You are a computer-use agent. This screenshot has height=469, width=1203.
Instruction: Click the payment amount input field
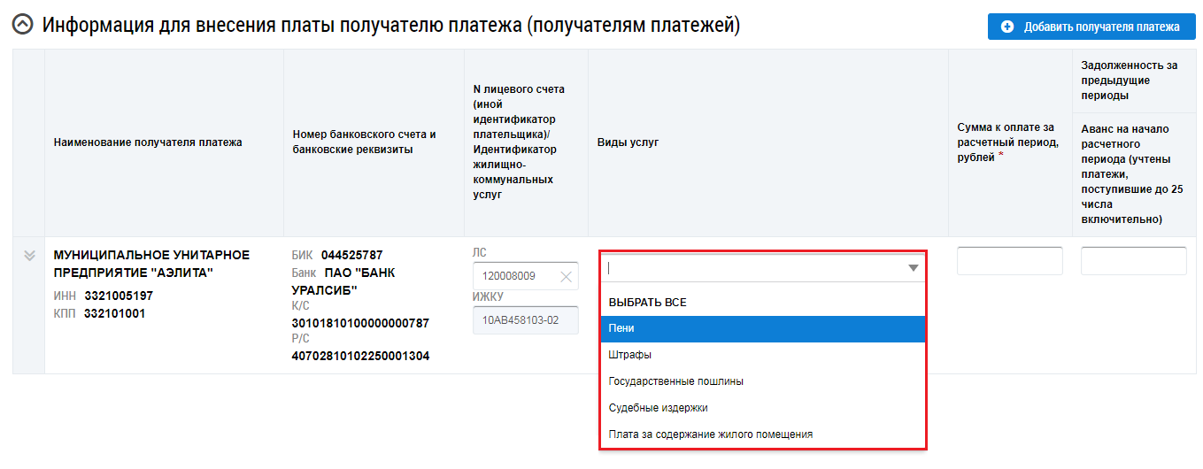pyautogui.click(x=1009, y=261)
